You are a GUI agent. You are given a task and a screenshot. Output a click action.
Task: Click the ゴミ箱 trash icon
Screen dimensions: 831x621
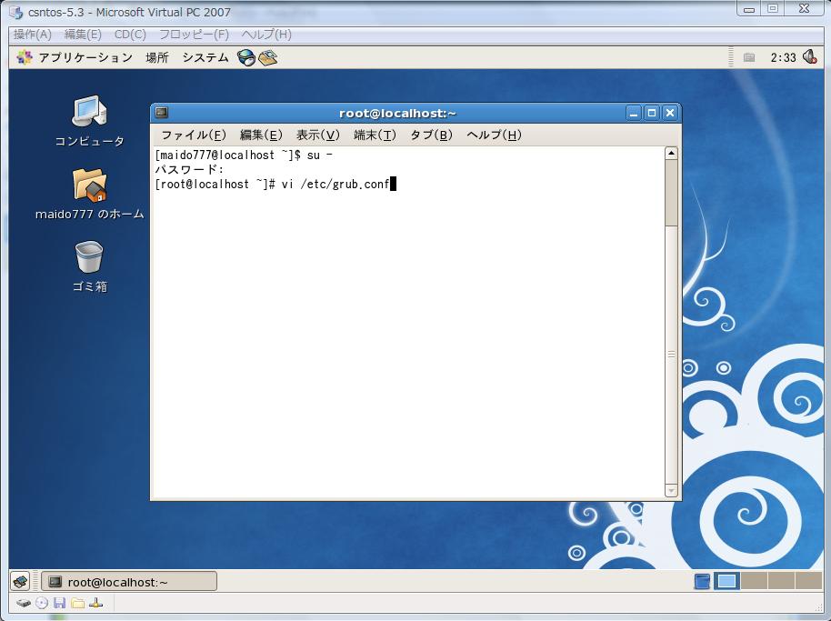pos(89,258)
